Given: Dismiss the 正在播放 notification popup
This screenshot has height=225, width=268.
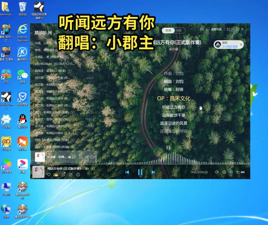Looking at the screenshot, I should pyautogui.click(x=241, y=45).
